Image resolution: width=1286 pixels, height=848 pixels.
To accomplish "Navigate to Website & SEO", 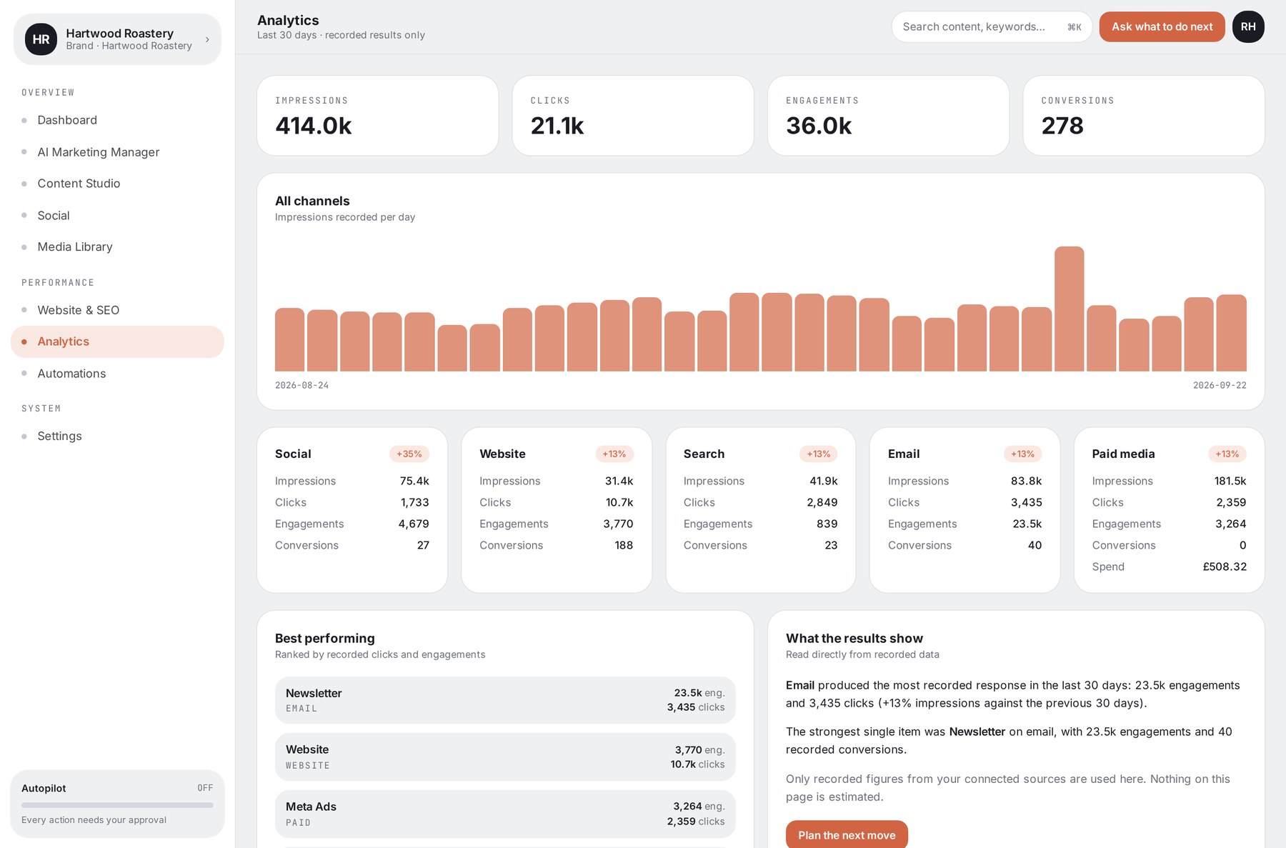I will pyautogui.click(x=117, y=310).
